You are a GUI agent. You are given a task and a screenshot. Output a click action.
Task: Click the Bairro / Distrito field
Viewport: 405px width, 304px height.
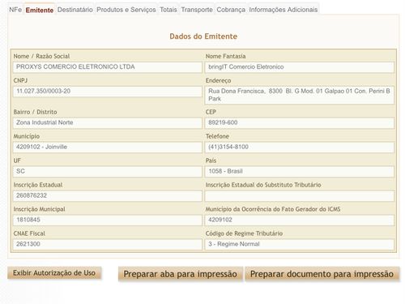click(x=108, y=122)
